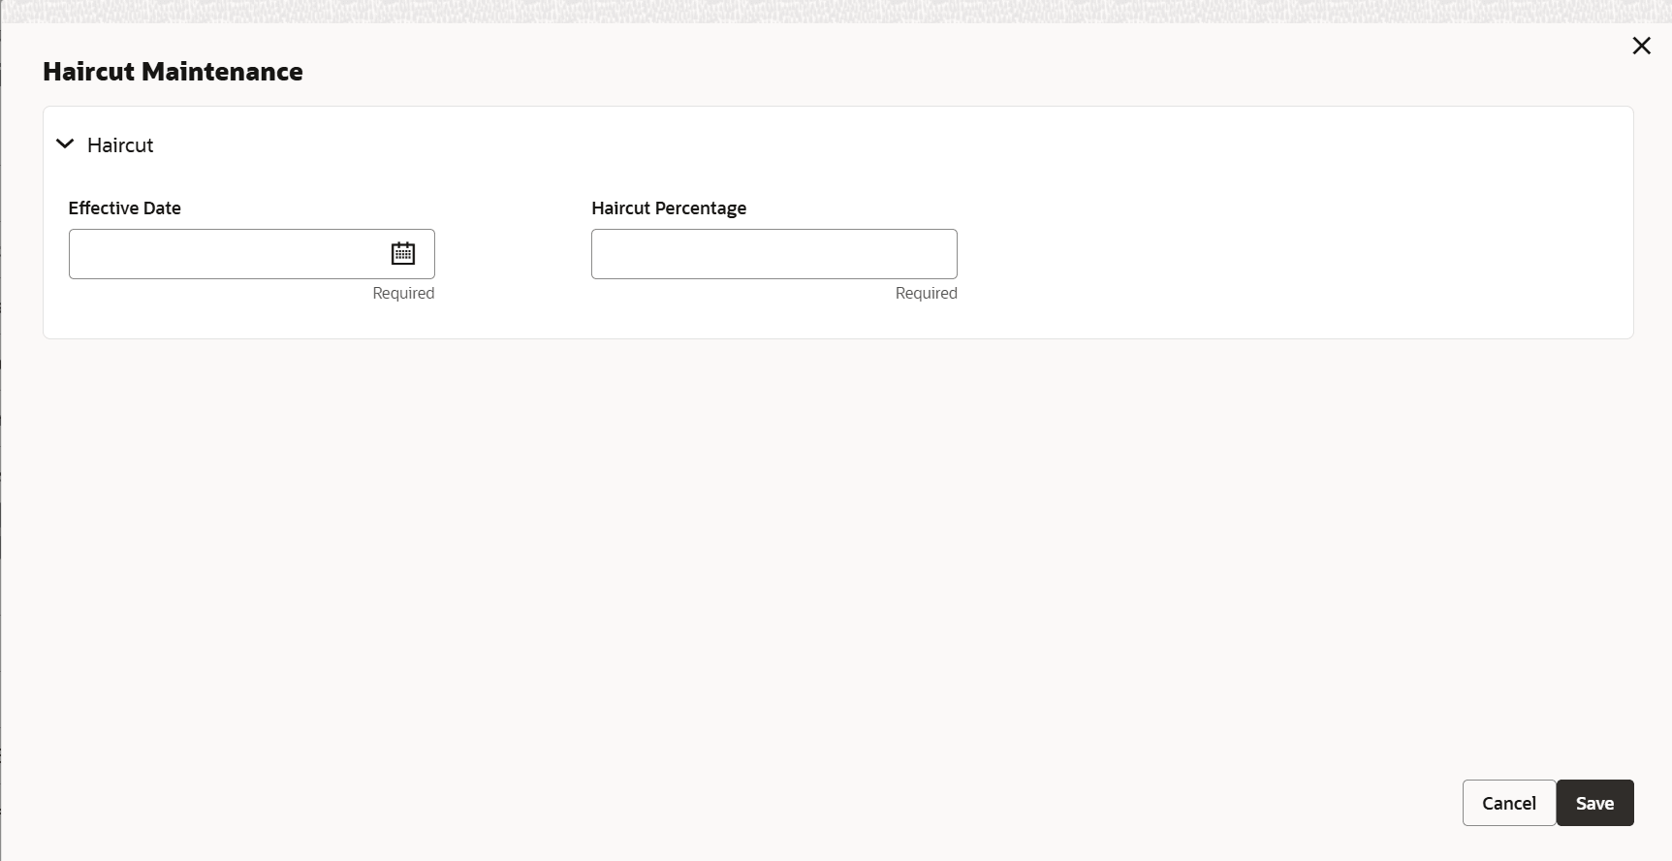Cancel the haircut maintenance form

pos(1508,803)
